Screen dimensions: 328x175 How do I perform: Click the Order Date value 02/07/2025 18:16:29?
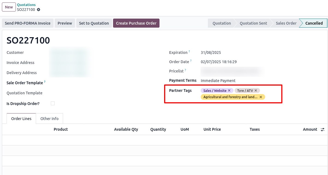219,62
